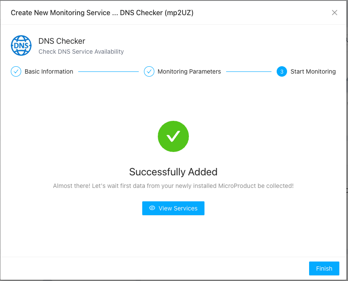Close the monitoring service dialog with X

pyautogui.click(x=335, y=13)
